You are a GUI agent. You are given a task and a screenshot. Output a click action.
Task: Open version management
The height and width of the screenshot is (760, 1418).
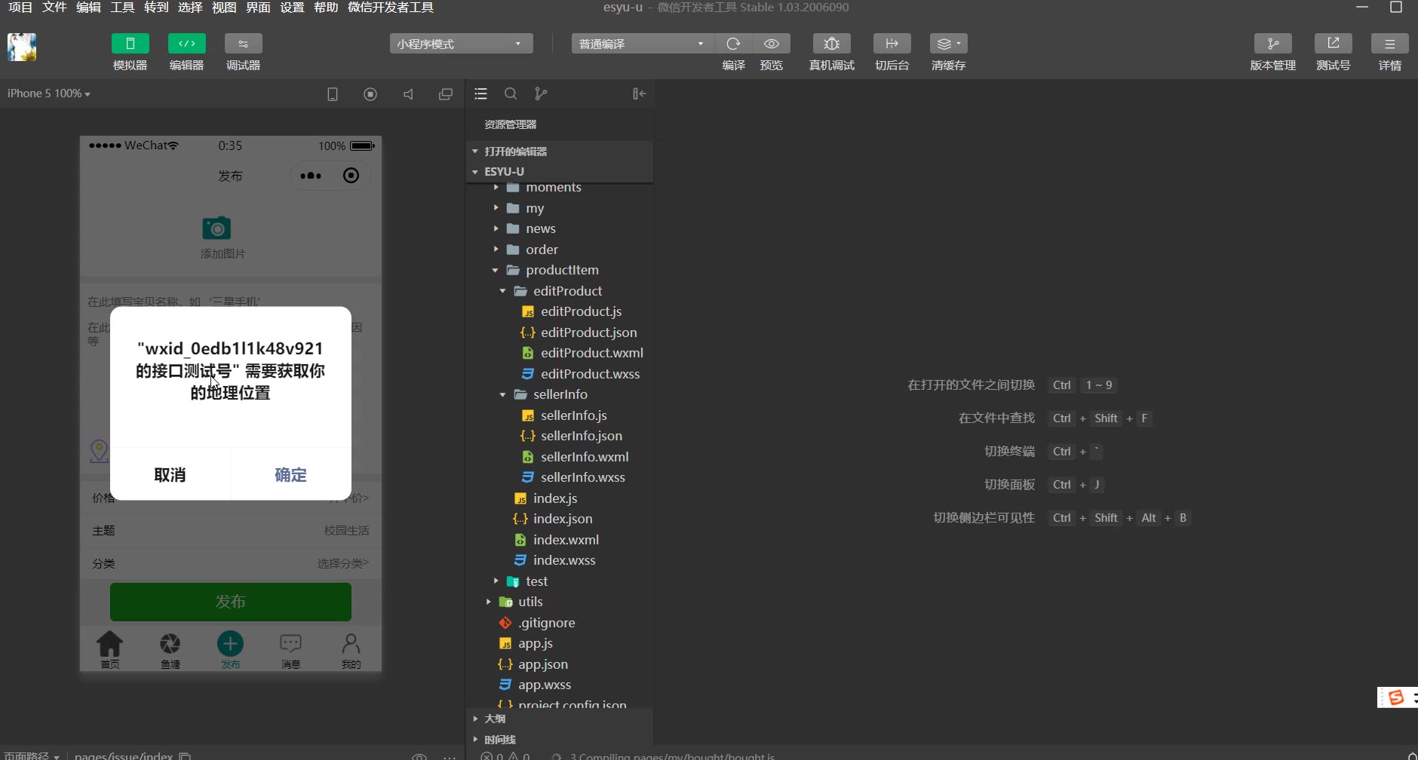click(1273, 44)
